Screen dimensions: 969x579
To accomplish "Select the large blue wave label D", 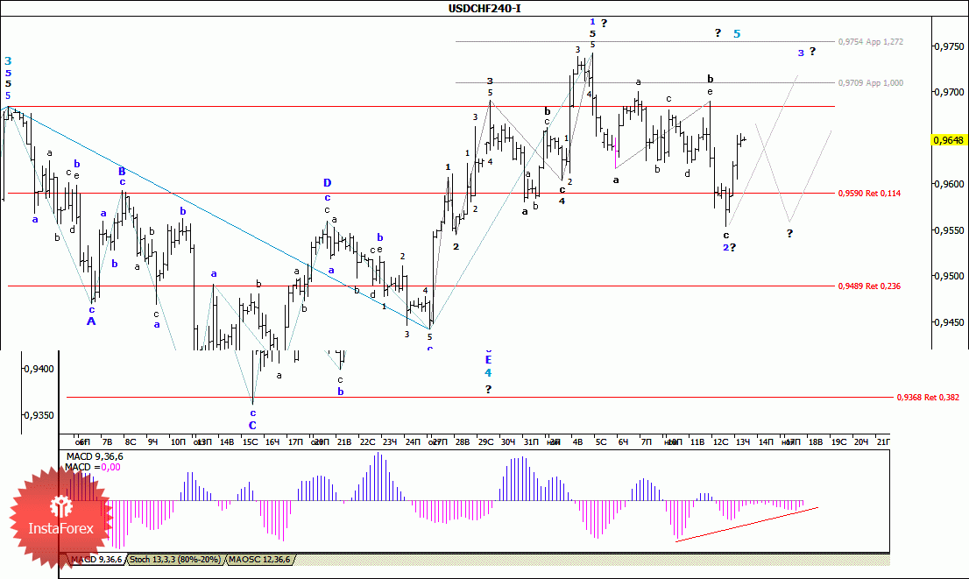I will (x=328, y=183).
